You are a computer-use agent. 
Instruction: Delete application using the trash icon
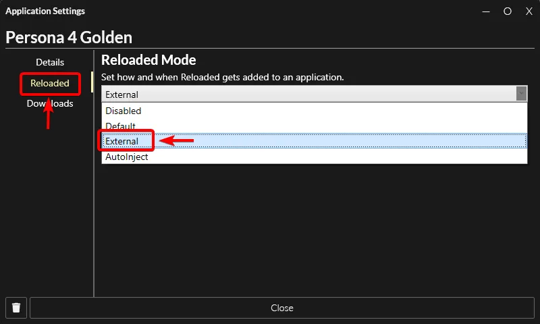(x=16, y=308)
